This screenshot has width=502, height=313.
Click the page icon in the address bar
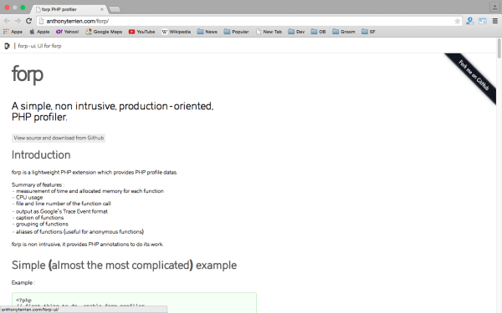click(41, 21)
